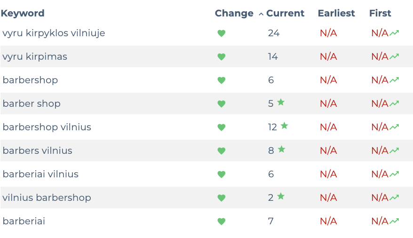Click the current rank 24 value

tap(273, 33)
